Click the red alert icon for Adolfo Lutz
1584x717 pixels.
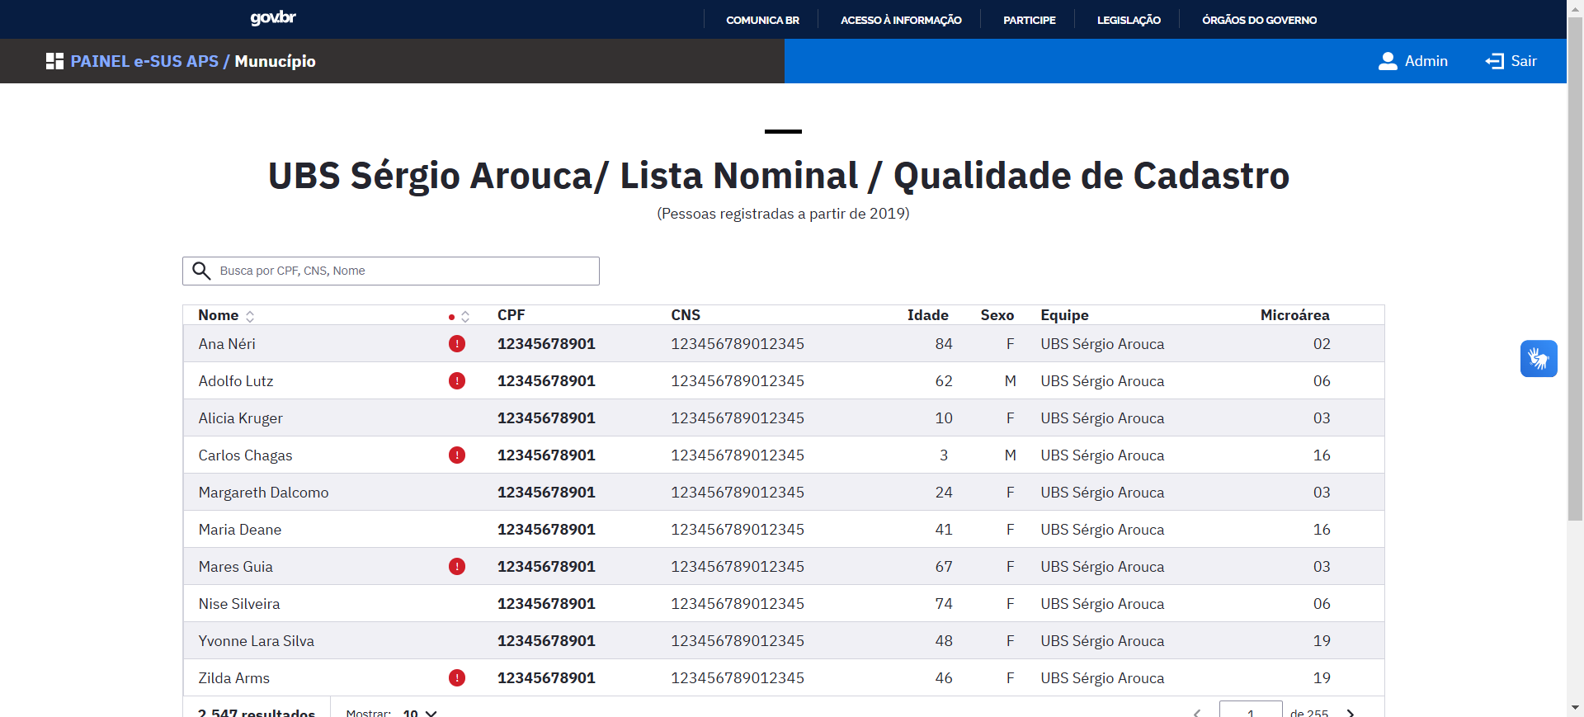[457, 381]
